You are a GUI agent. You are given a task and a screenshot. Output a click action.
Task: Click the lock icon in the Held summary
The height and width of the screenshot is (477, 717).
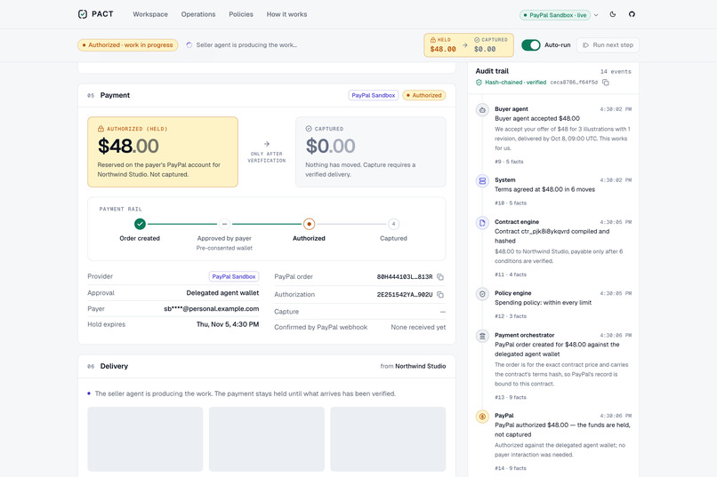coord(432,40)
